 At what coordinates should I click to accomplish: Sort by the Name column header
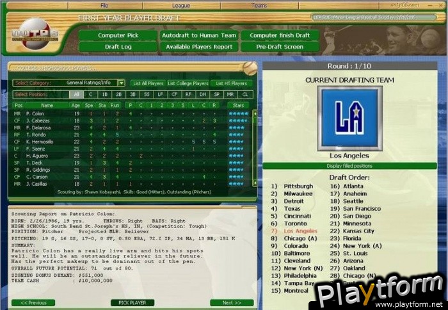tap(47, 106)
